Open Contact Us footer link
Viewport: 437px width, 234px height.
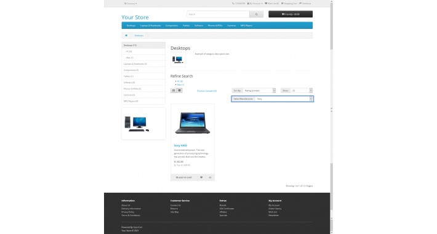[175, 205]
